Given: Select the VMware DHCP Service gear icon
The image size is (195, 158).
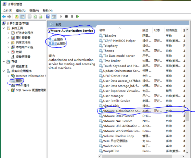Looking at the screenshot, I should click(101, 116).
